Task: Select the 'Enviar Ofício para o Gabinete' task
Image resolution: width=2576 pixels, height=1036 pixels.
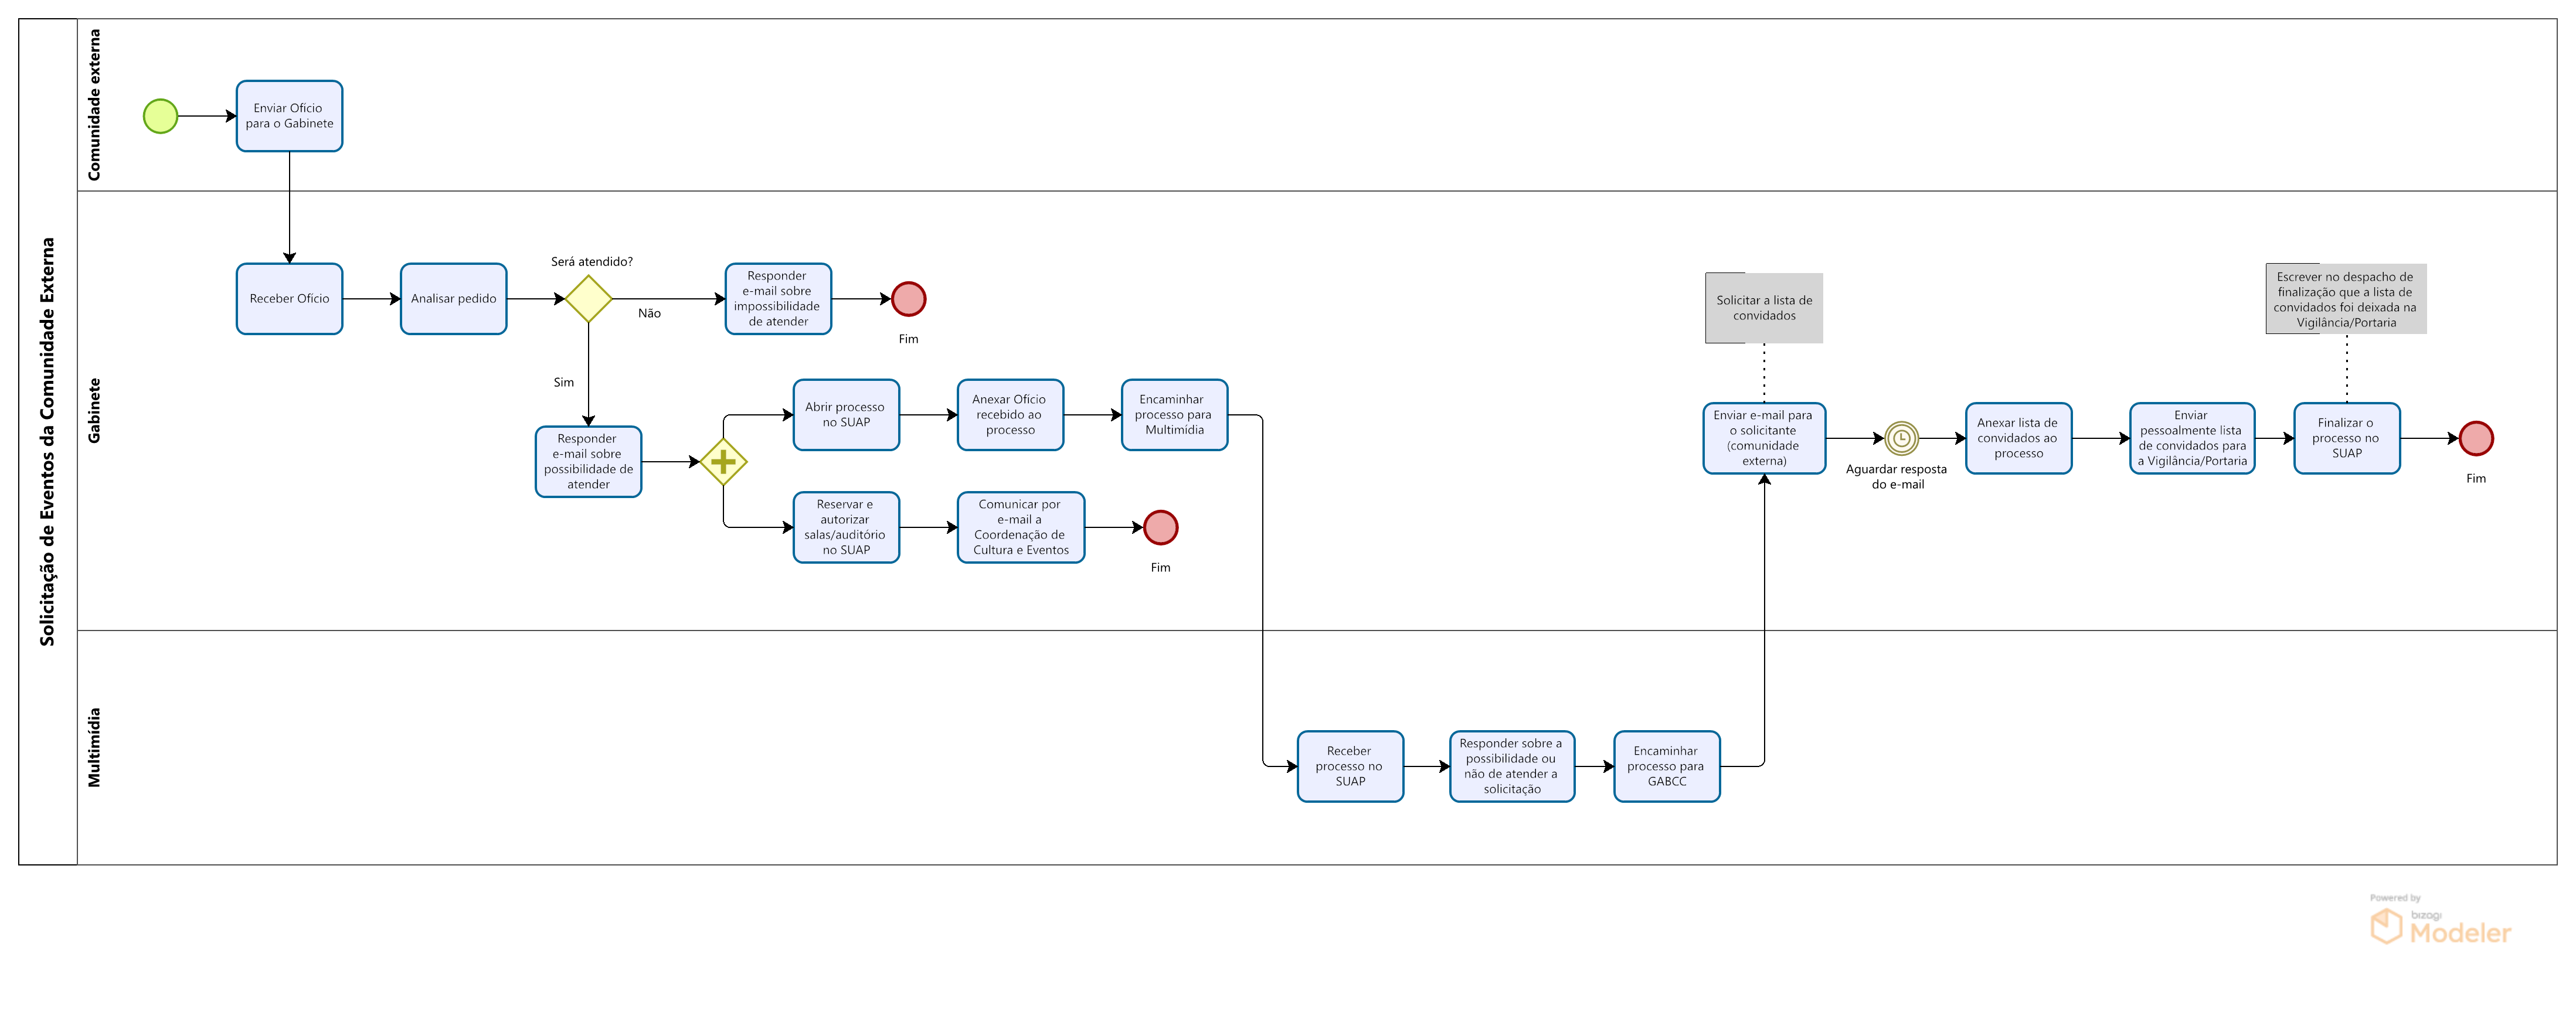Action: pyautogui.click(x=289, y=116)
